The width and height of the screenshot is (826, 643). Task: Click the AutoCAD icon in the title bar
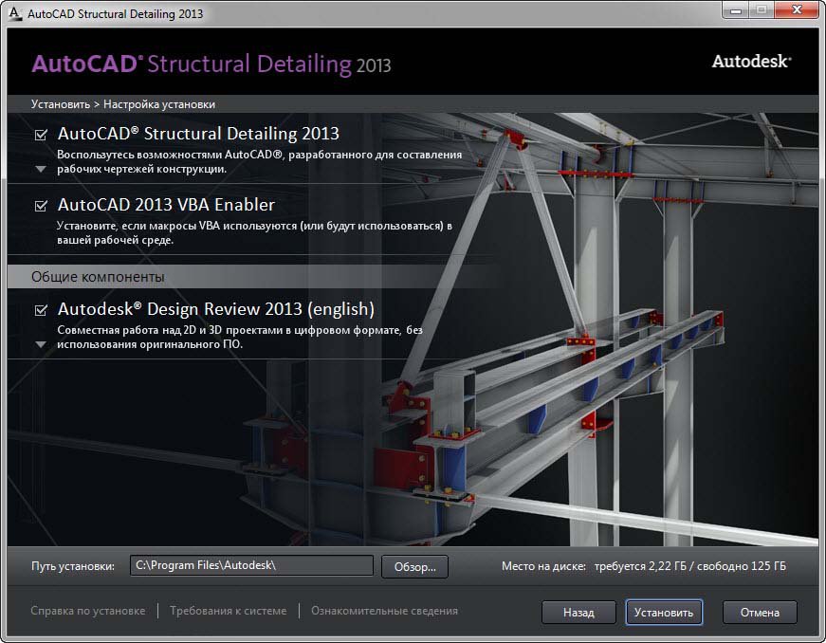click(x=13, y=13)
